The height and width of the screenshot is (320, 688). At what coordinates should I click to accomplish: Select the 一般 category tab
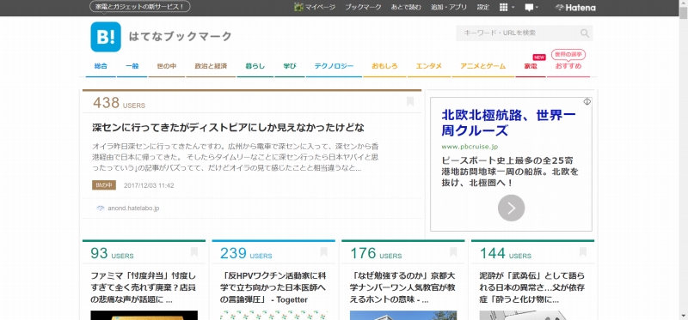click(x=132, y=67)
